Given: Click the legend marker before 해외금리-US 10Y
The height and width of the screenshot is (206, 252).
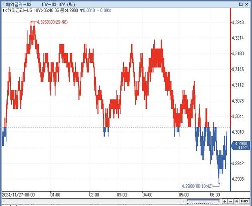Looking at the screenshot, I should [3, 10].
